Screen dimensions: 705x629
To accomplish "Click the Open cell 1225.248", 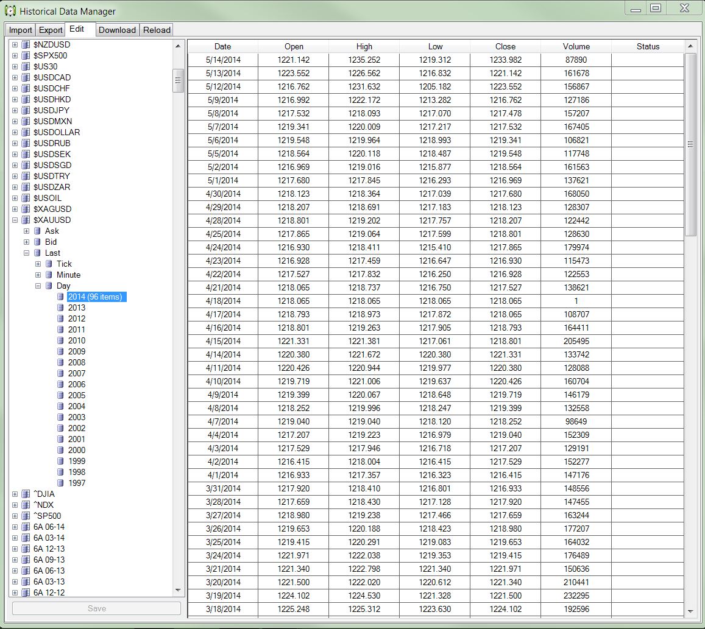I will (x=294, y=610).
